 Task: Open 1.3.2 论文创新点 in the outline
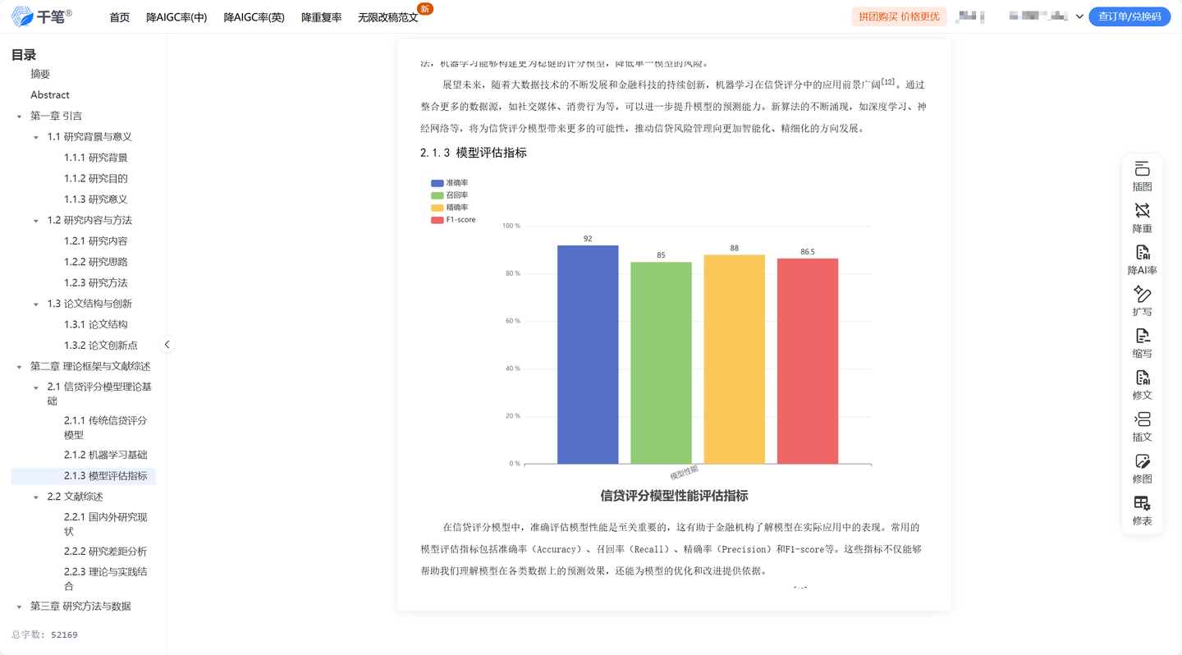pyautogui.click(x=101, y=346)
